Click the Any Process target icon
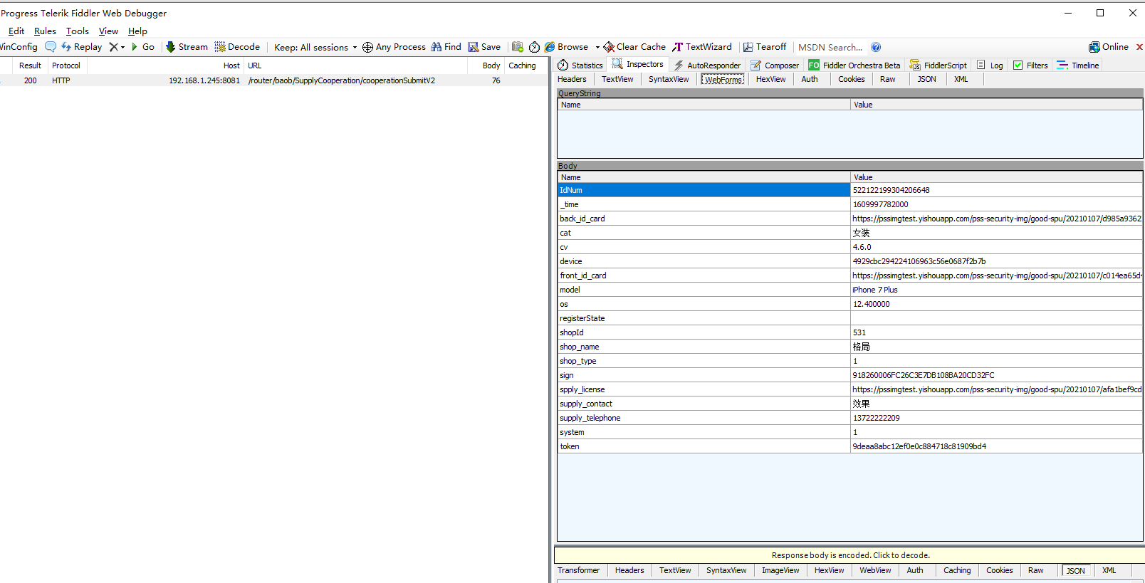 [x=367, y=47]
